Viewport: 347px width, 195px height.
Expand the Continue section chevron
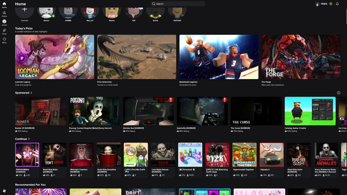click(x=29, y=139)
